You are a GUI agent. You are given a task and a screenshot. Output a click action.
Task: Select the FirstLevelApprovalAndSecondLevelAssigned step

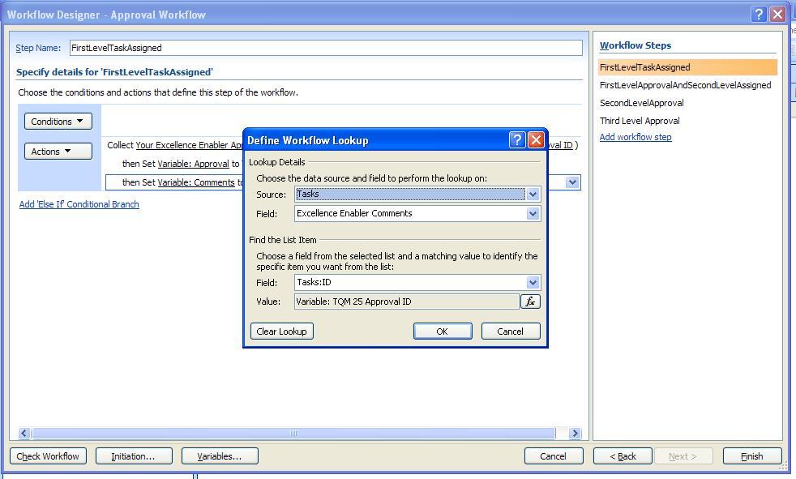(685, 85)
